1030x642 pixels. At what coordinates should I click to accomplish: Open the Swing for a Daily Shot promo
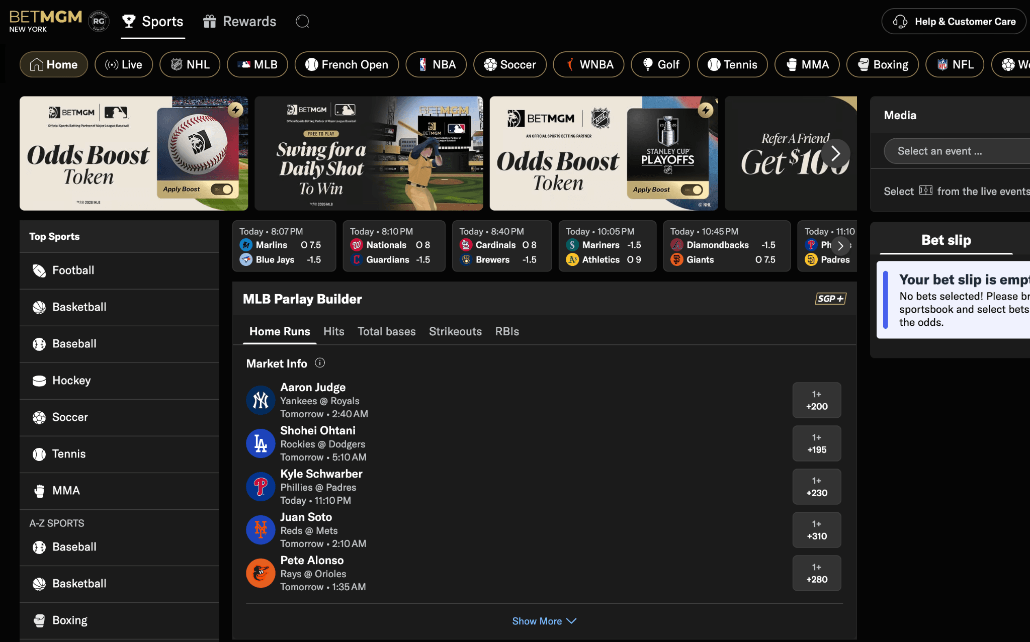point(369,153)
